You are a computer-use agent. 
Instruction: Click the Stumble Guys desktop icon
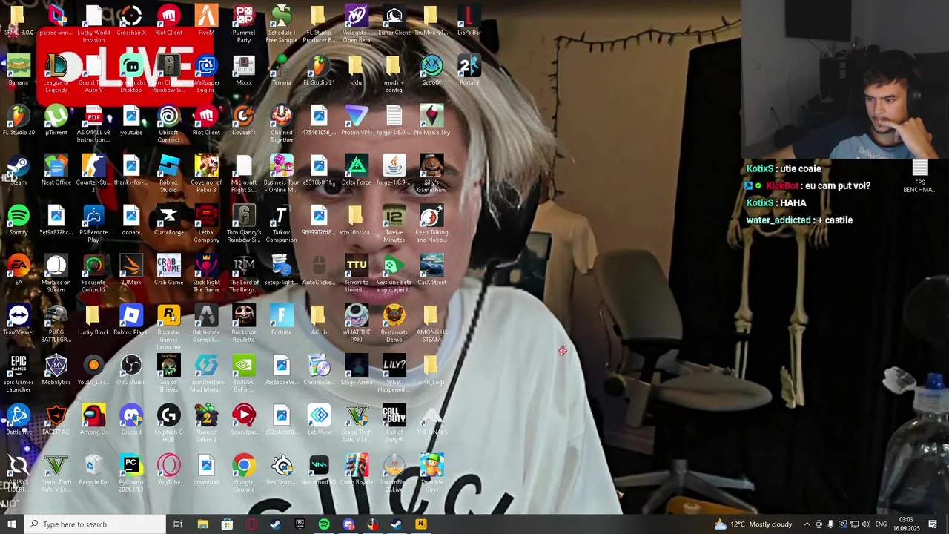(431, 472)
